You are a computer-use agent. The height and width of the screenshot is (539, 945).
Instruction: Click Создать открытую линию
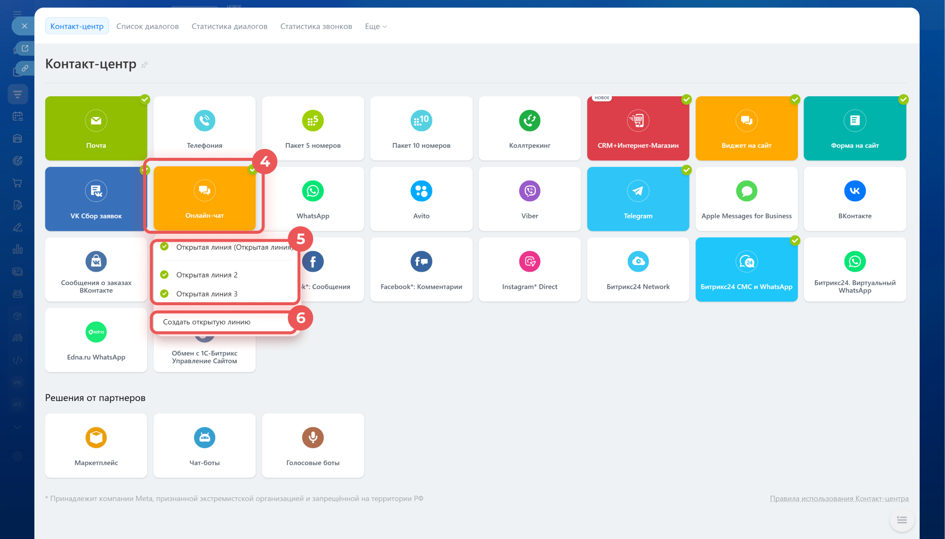pyautogui.click(x=207, y=322)
